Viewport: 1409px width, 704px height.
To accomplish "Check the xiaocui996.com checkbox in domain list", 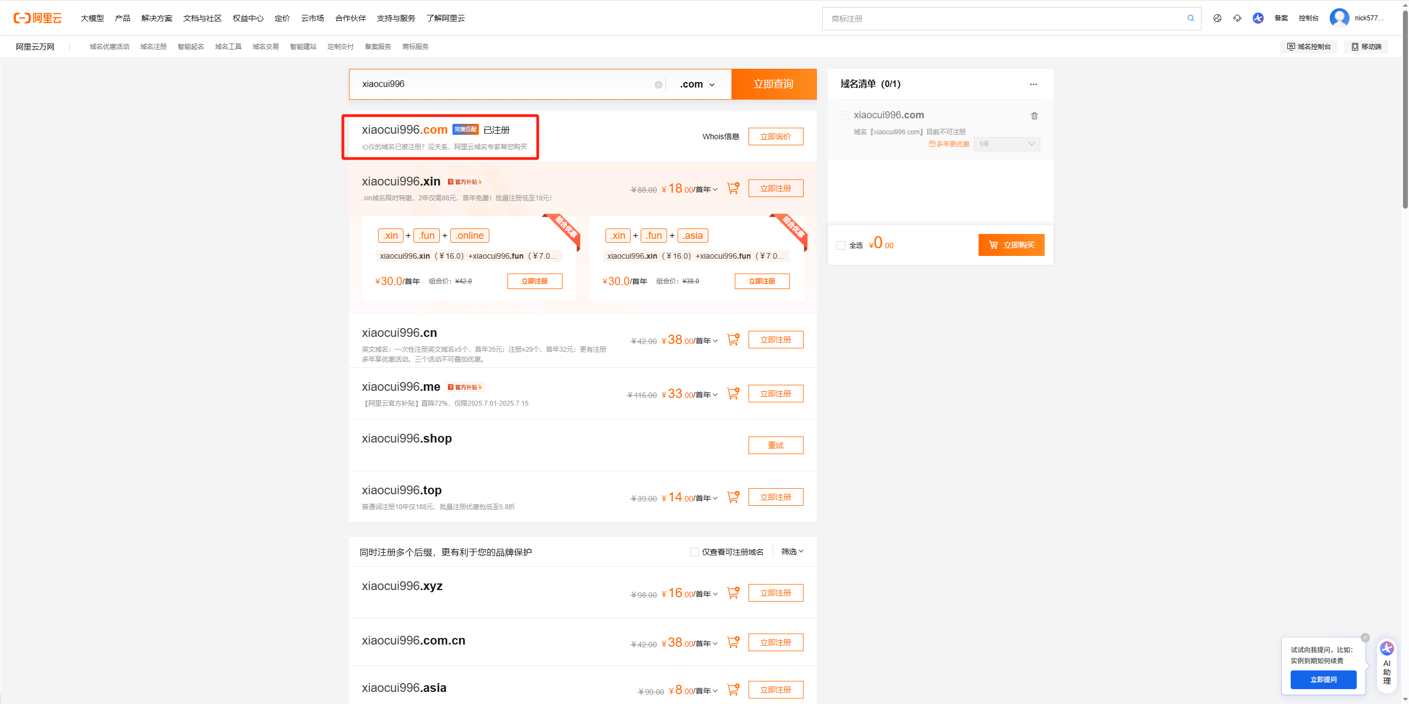I will click(845, 115).
